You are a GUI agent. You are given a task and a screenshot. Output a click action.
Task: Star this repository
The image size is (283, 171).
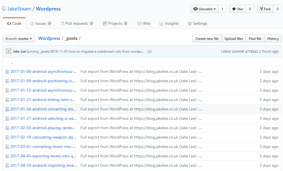point(237,9)
